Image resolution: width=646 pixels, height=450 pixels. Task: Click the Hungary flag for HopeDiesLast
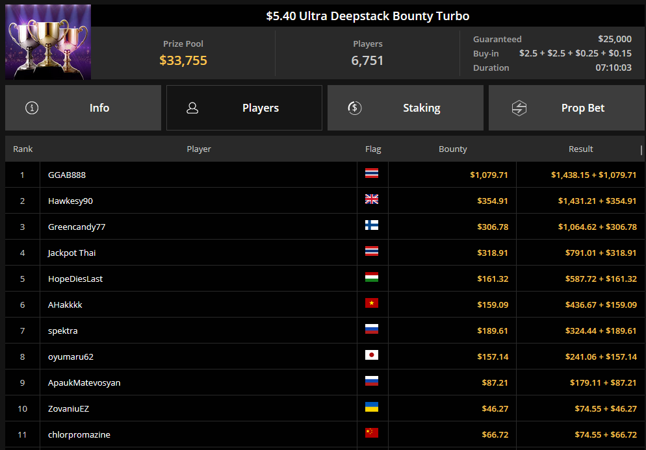coord(372,277)
